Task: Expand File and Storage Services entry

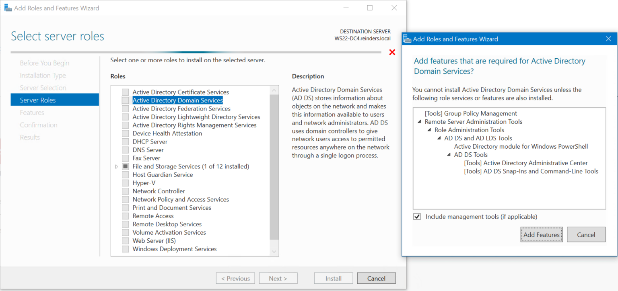Action: click(x=116, y=166)
